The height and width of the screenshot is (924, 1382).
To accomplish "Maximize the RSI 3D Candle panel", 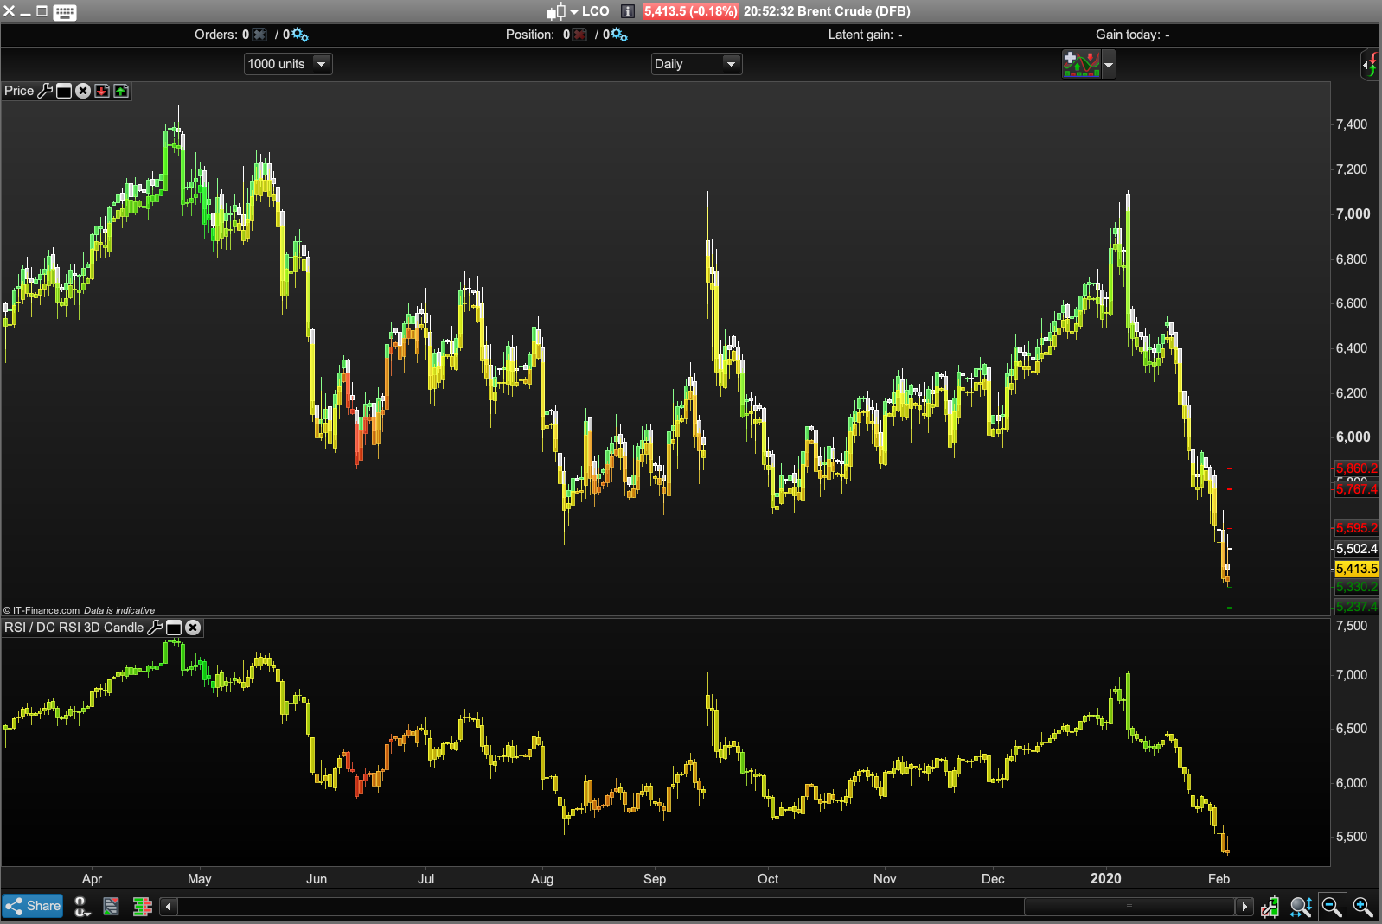I will [174, 628].
